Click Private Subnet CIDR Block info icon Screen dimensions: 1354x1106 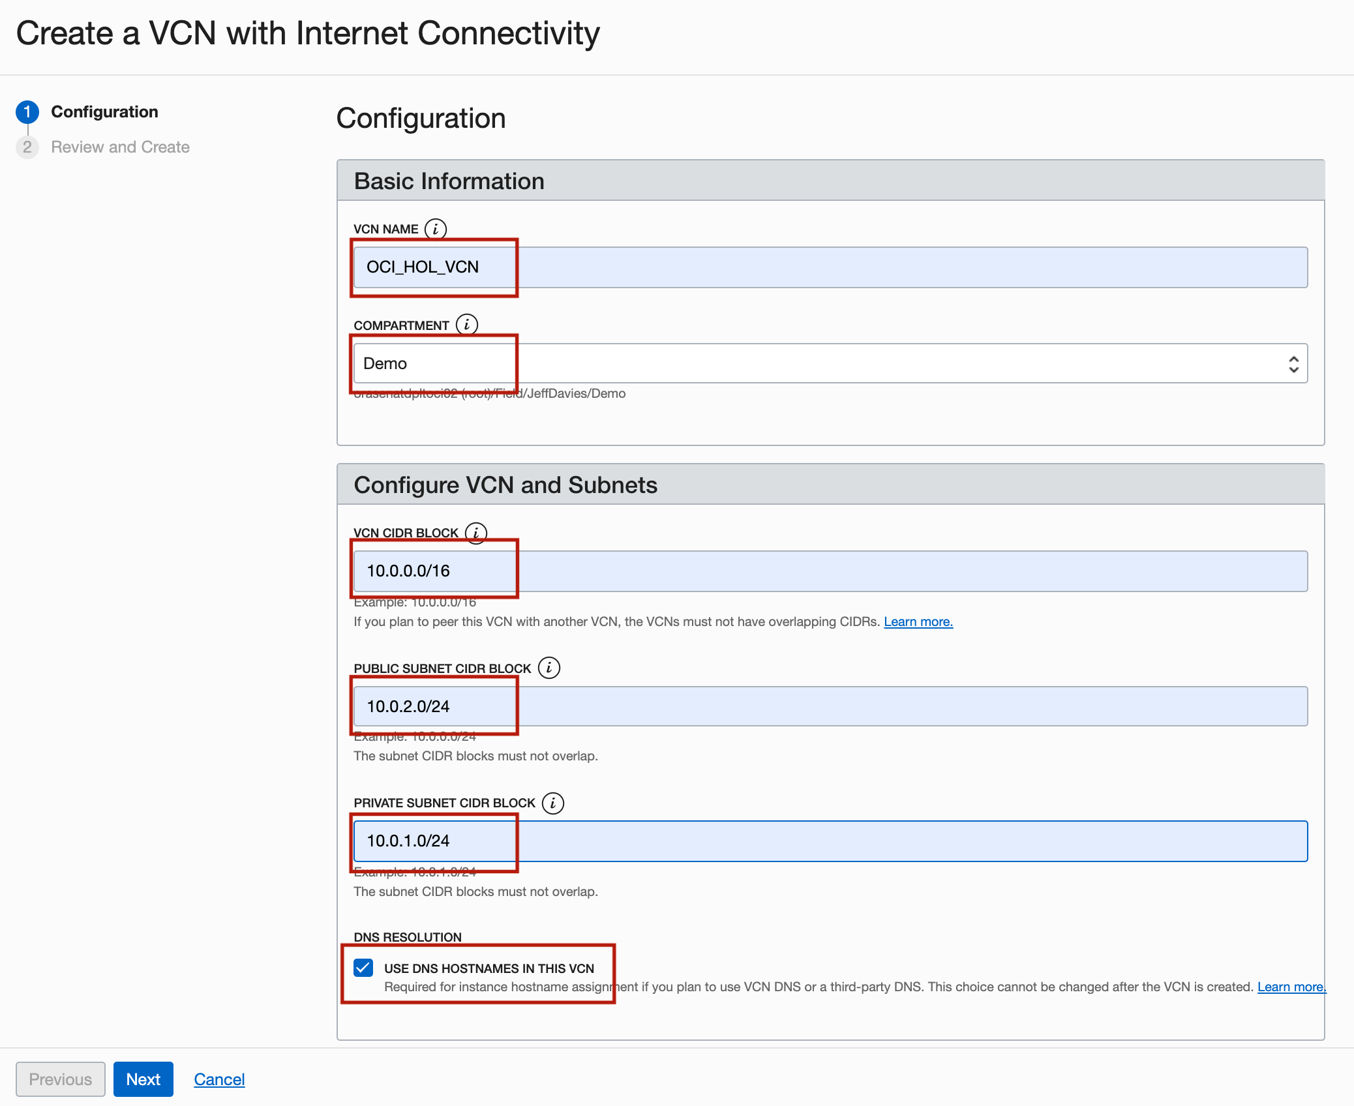point(552,803)
